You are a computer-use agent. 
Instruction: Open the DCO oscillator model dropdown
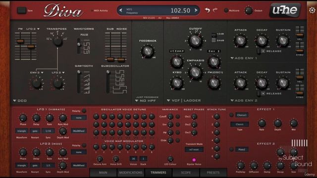pos(20,101)
